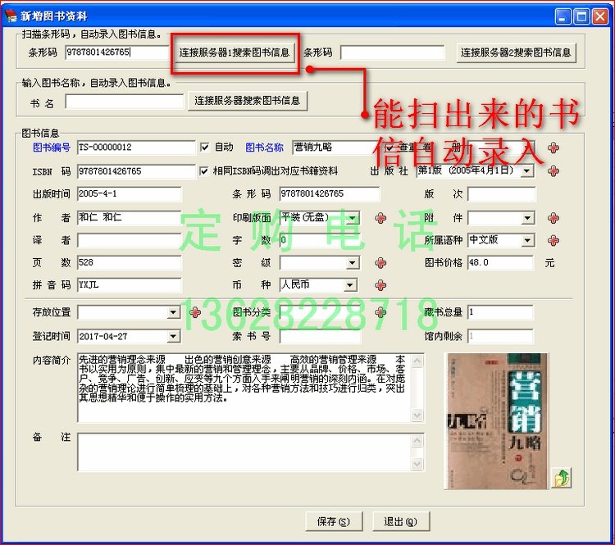
Task: Add a currency via 币种 red plus
Action: [380, 285]
